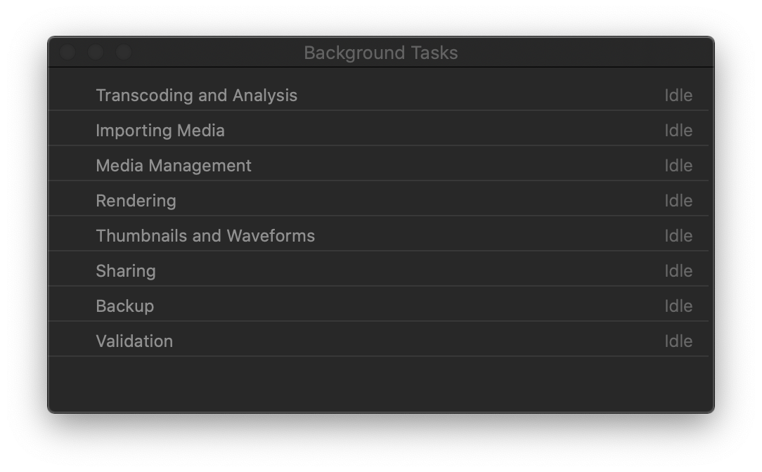Click Idle status for Thumbnails and Waveforms

[678, 236]
